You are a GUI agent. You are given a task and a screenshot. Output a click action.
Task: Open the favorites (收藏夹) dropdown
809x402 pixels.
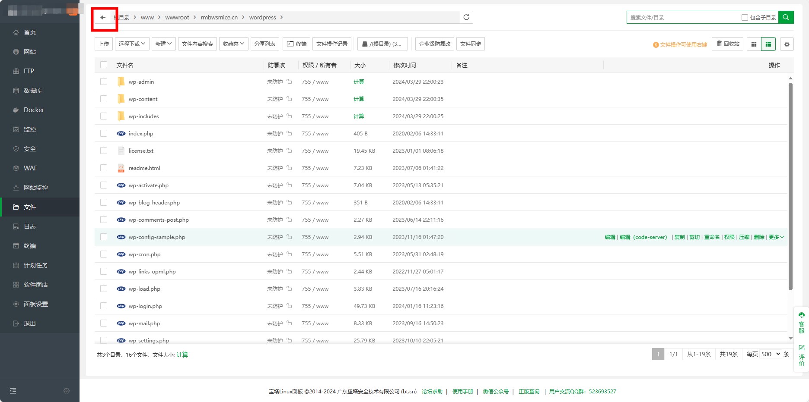point(234,44)
